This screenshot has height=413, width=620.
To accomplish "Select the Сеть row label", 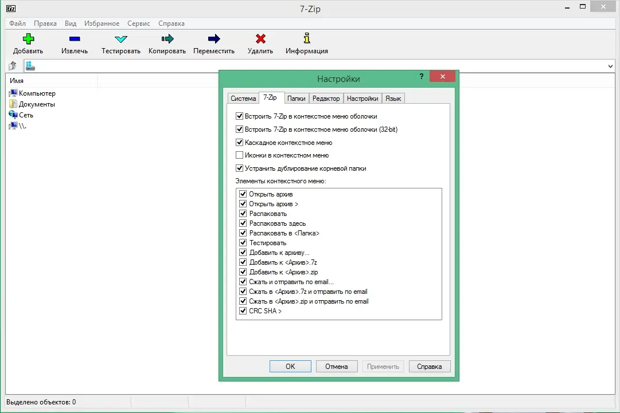I will click(x=26, y=115).
